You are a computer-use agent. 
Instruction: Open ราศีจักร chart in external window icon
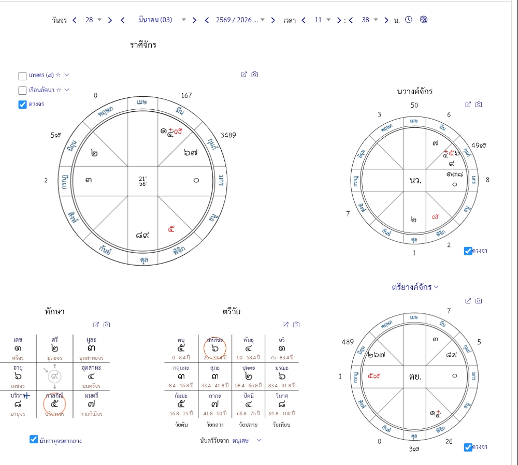click(244, 75)
